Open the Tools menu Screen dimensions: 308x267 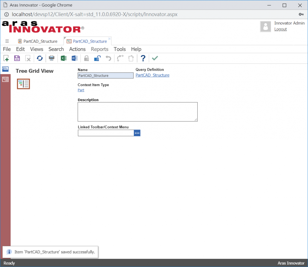click(120, 49)
